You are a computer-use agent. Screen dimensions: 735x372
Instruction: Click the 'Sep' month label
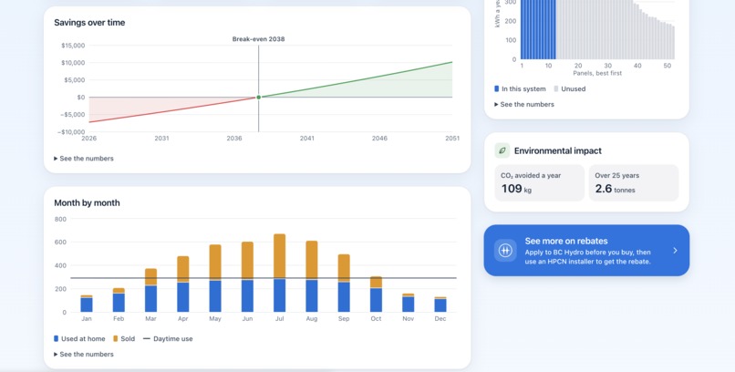click(344, 318)
